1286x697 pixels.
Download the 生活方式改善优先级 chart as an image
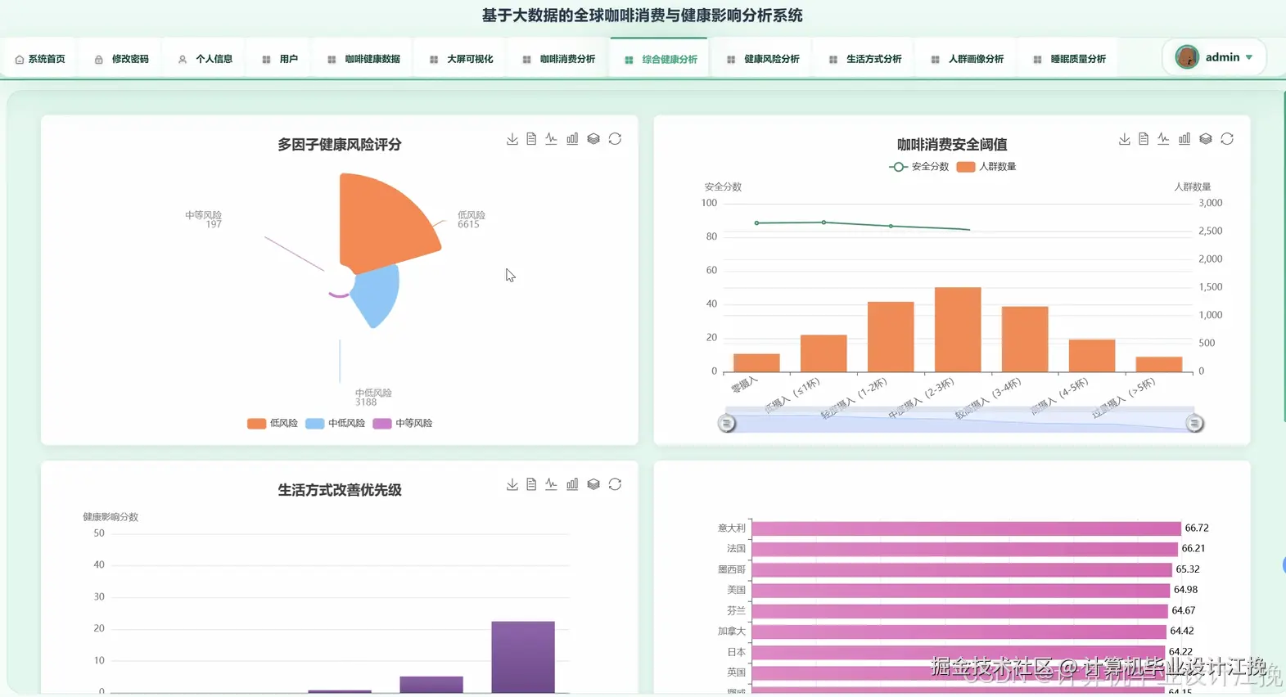[x=512, y=484]
